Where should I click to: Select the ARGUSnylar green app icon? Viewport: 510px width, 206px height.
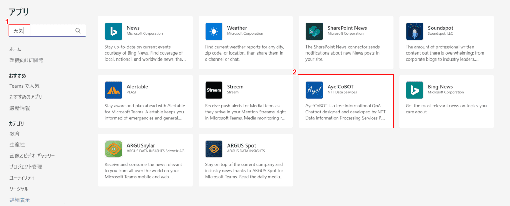pos(113,149)
